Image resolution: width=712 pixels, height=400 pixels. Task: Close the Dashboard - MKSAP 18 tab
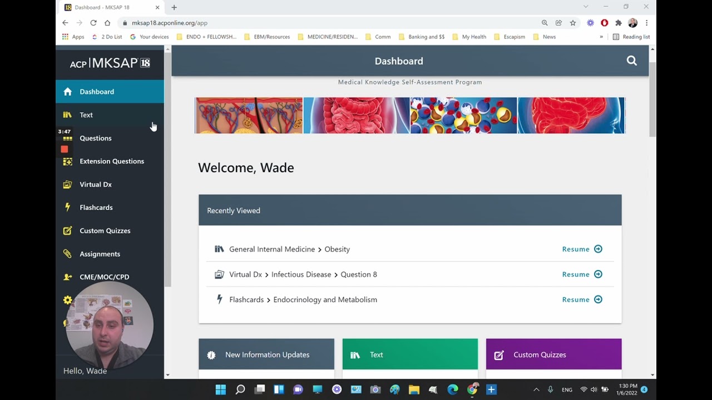(157, 7)
